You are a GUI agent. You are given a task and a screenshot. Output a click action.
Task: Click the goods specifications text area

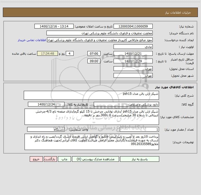92,117
